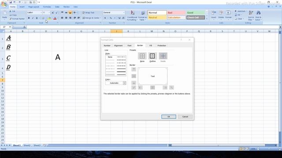Choose None in line Style list
This screenshot has height=158, width=282.
tap(110, 57)
